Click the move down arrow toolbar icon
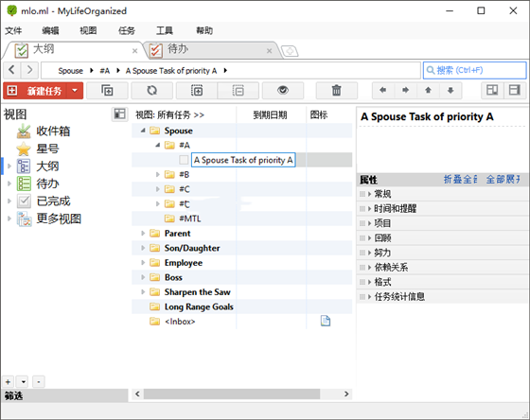 450,90
